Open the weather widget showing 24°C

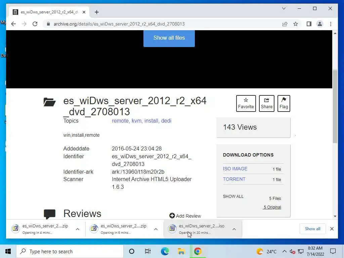[266, 251]
